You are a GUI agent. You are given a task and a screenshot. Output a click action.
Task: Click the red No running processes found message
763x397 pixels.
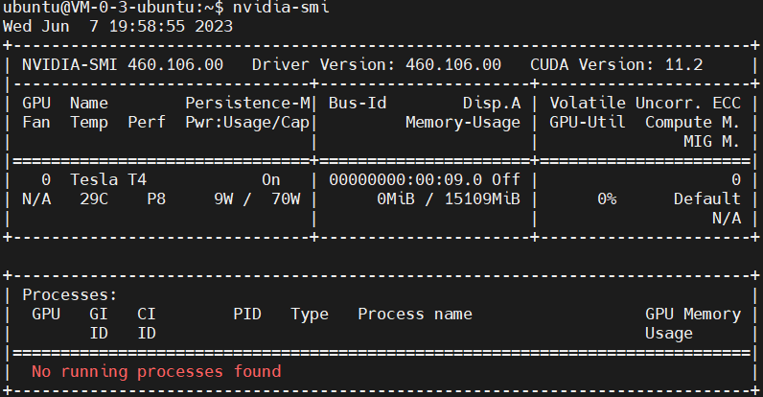tap(156, 371)
